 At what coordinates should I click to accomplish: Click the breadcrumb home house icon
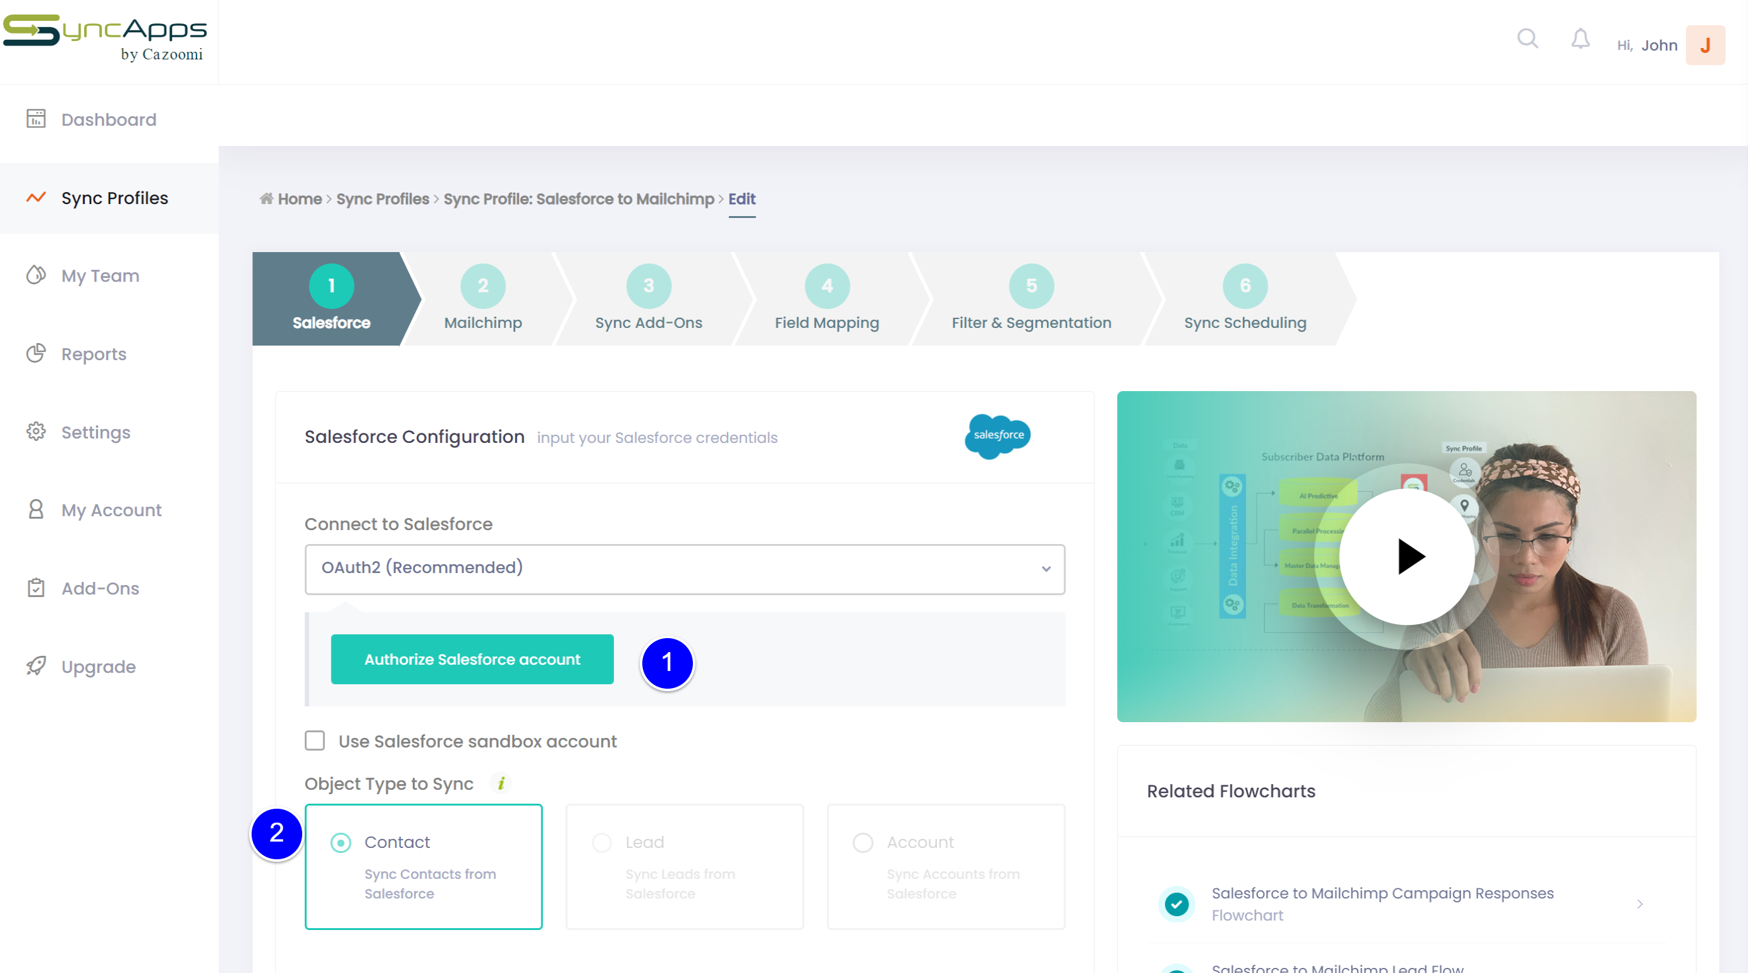point(266,198)
